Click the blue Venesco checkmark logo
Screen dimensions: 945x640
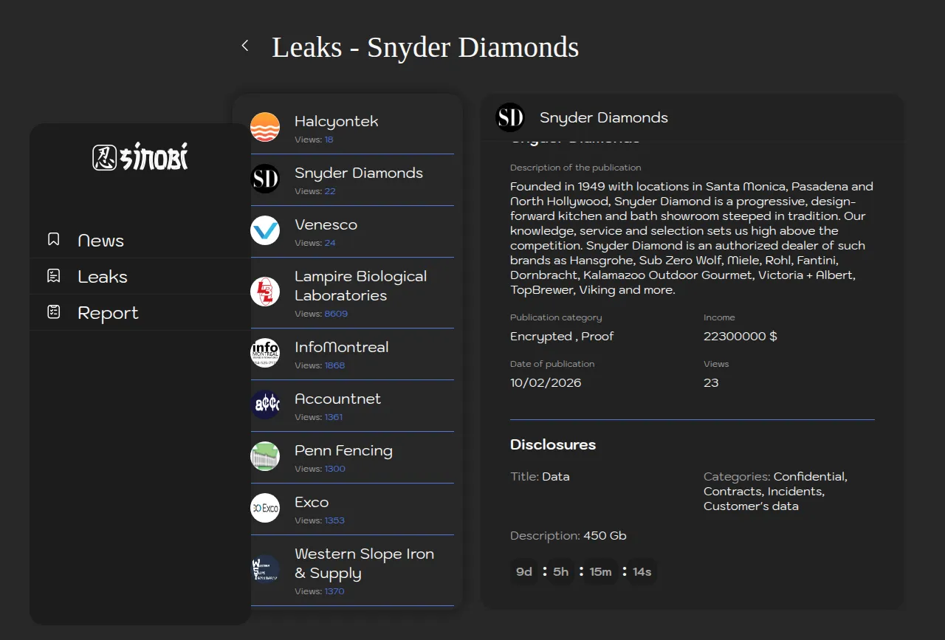pos(265,230)
